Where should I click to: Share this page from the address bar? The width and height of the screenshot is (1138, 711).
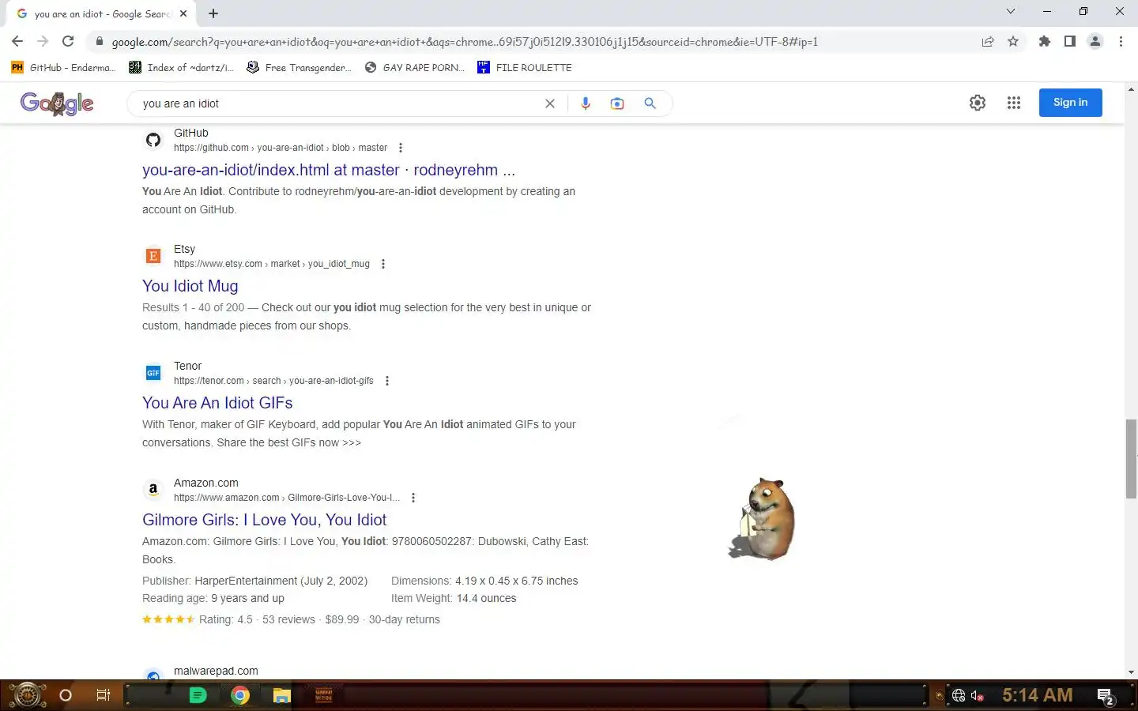point(988,41)
